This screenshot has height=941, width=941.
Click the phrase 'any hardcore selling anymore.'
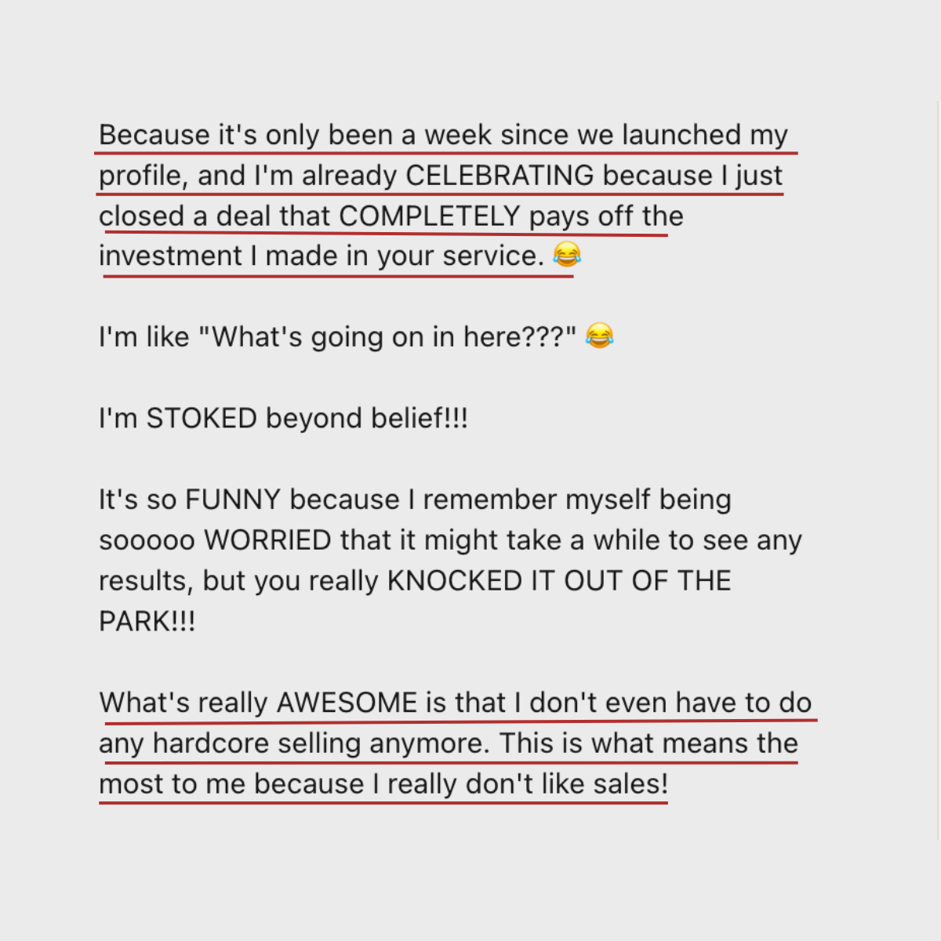pyautogui.click(x=296, y=743)
